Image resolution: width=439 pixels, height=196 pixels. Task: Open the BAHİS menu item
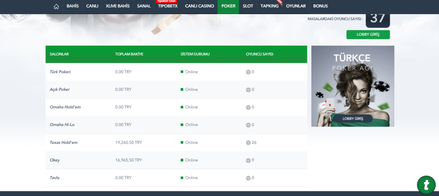click(72, 6)
